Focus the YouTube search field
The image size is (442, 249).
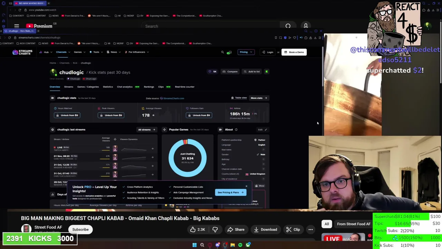point(211,26)
